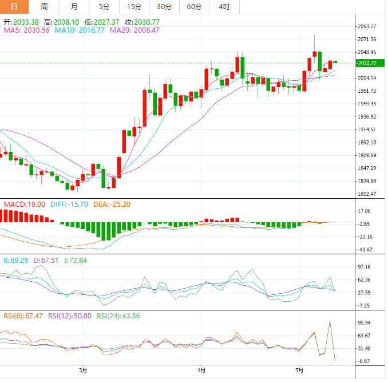
Task: Click the MA10: 2016.77 indicator label
Action: tap(80, 30)
